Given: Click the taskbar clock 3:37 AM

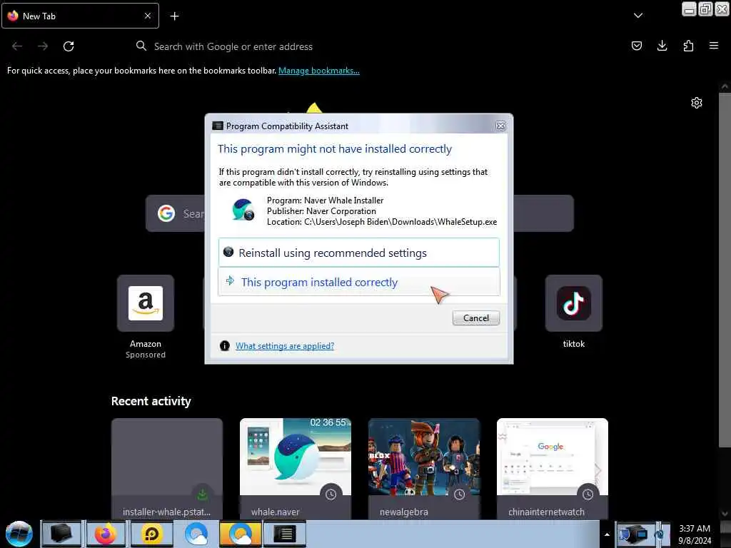Looking at the screenshot, I should [694, 534].
